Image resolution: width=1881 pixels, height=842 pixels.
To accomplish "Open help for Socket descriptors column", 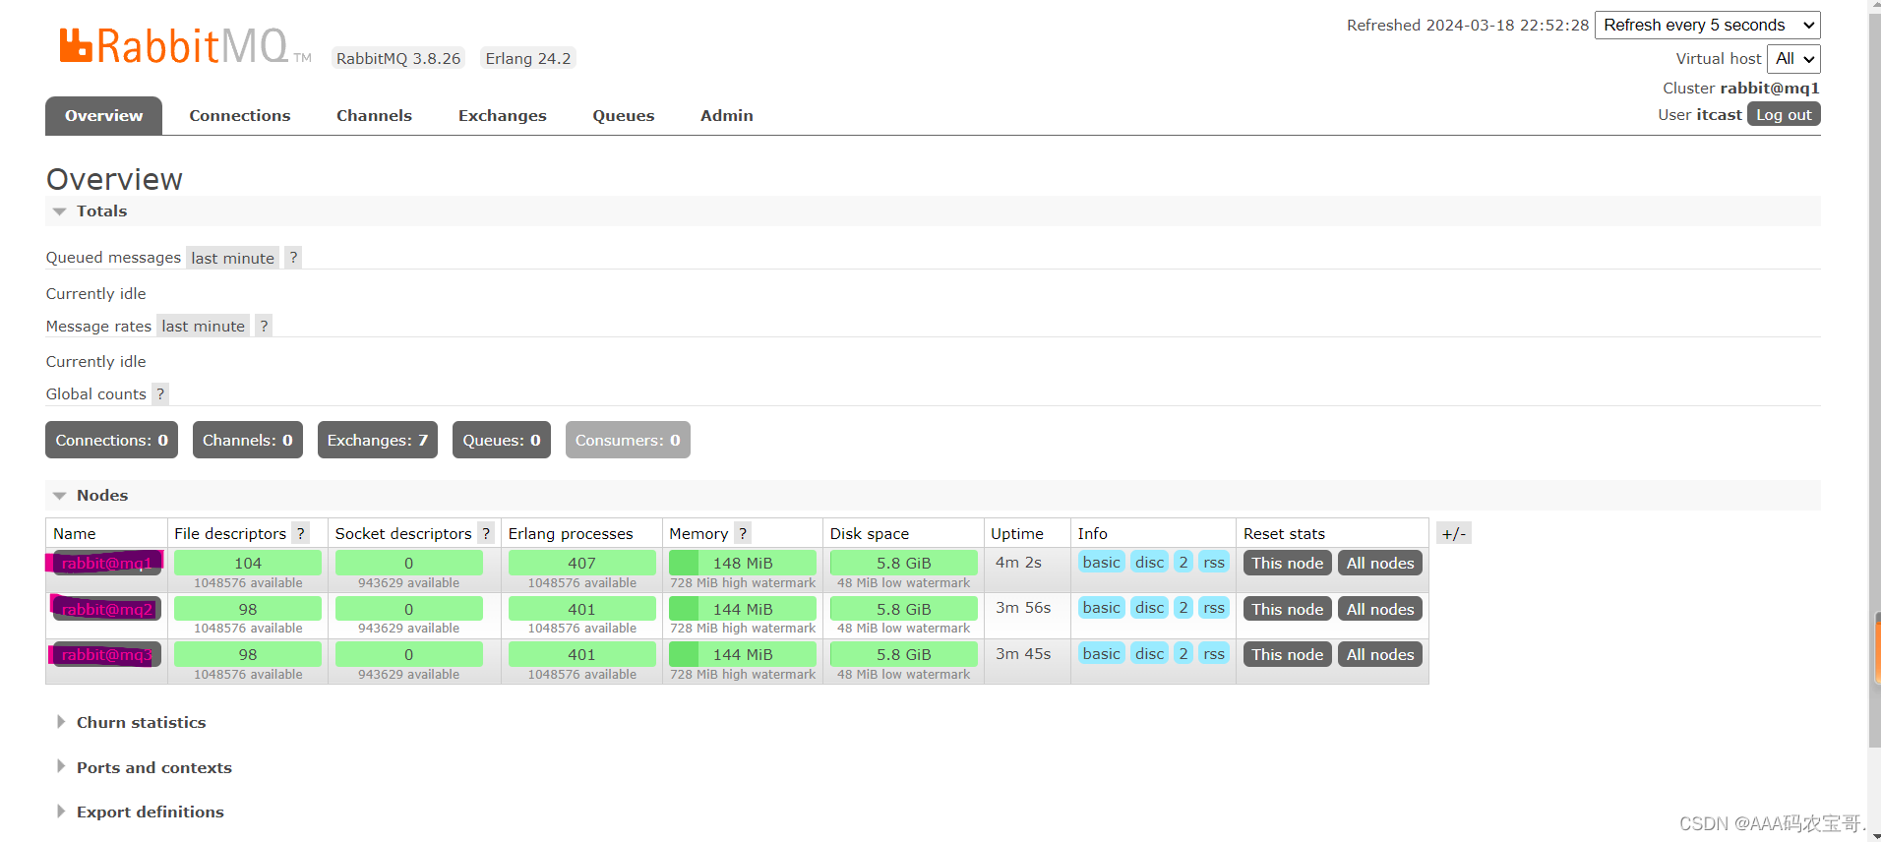I will [x=486, y=533].
